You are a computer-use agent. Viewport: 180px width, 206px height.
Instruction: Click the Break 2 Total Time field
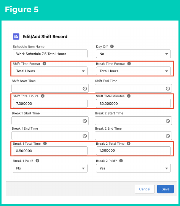pyautogui.click(x=133, y=151)
